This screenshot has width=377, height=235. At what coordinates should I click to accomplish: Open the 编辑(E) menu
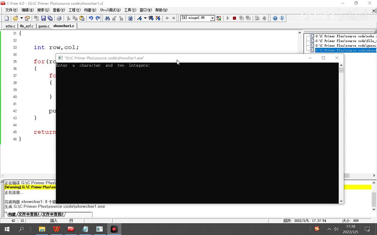coord(27,10)
